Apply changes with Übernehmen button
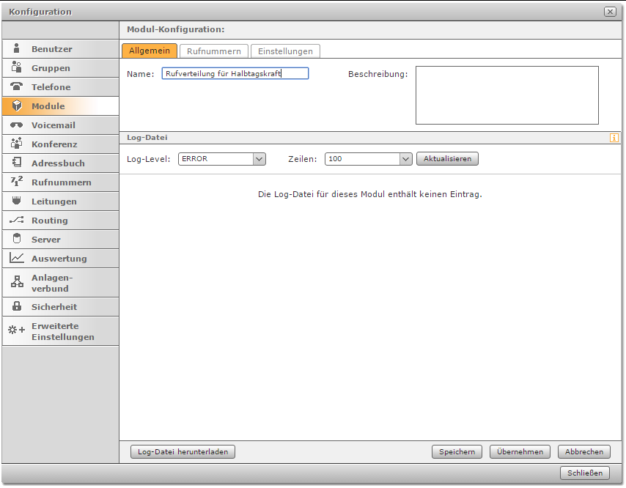Viewport: 626px width, 488px height. [520, 452]
